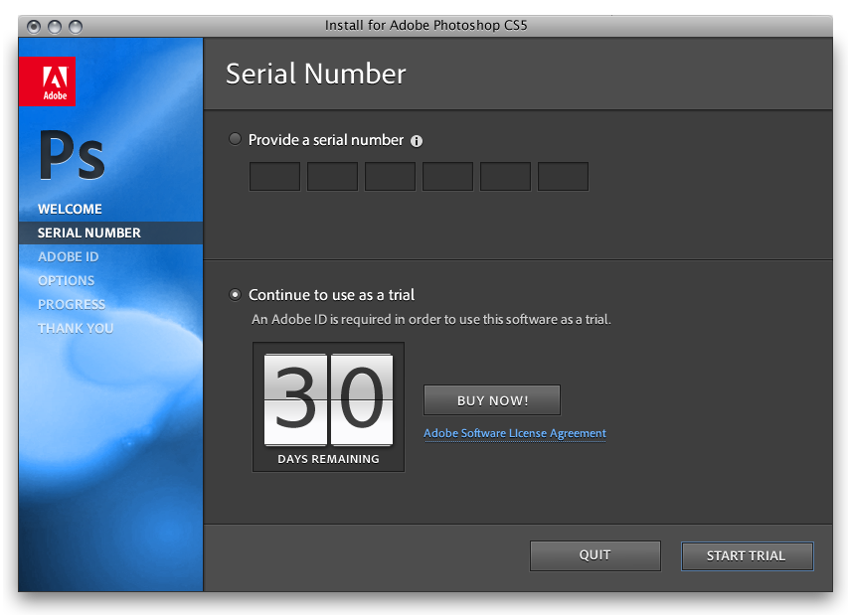Select the THANK YOU step in sidebar

coord(76,328)
